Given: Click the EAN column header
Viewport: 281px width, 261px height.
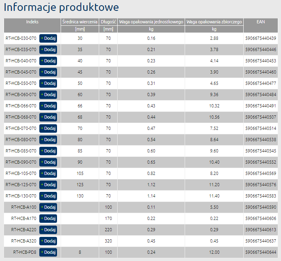Looking at the screenshot, I should (260, 22).
